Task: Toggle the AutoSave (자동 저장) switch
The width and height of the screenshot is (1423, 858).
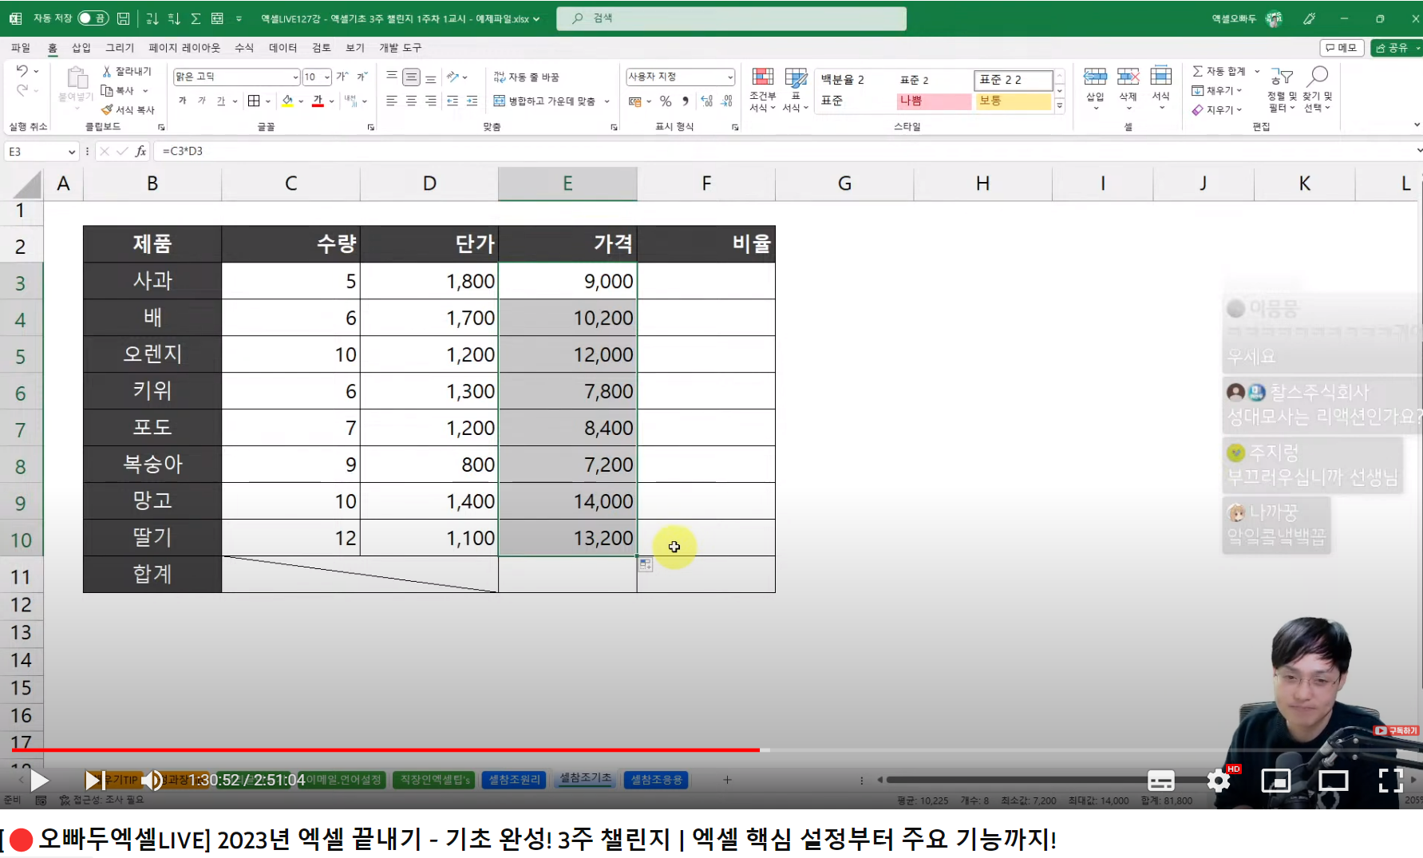Action: click(x=93, y=18)
